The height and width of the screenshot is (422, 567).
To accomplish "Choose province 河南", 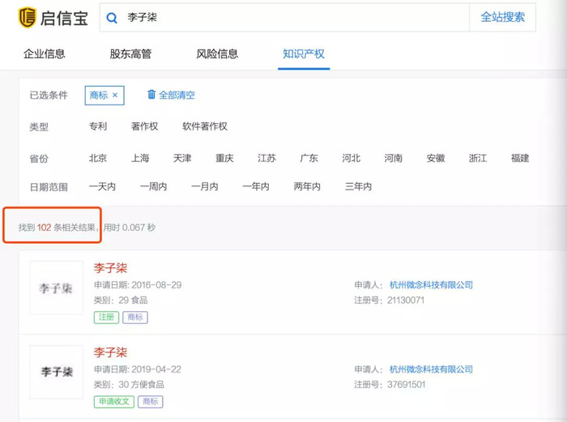I will click(394, 158).
